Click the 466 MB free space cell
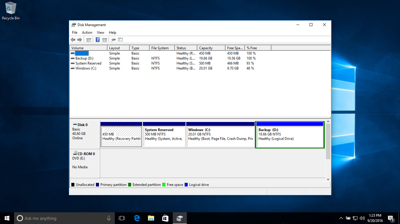This screenshot has width=400, height=224. click(x=233, y=63)
